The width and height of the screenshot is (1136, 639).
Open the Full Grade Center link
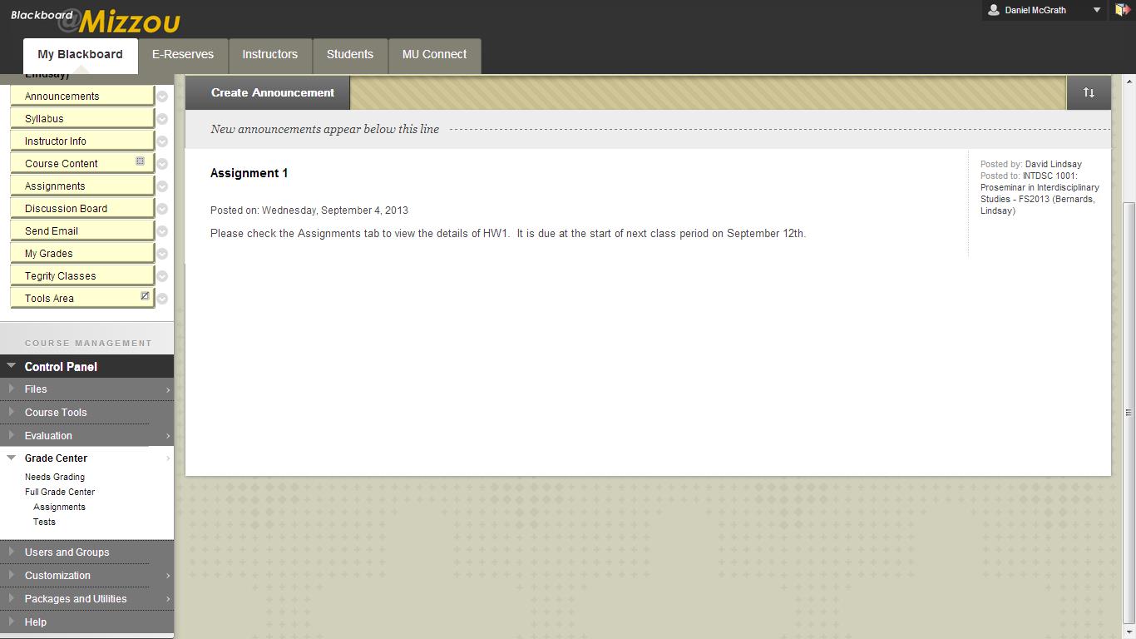[x=60, y=492]
